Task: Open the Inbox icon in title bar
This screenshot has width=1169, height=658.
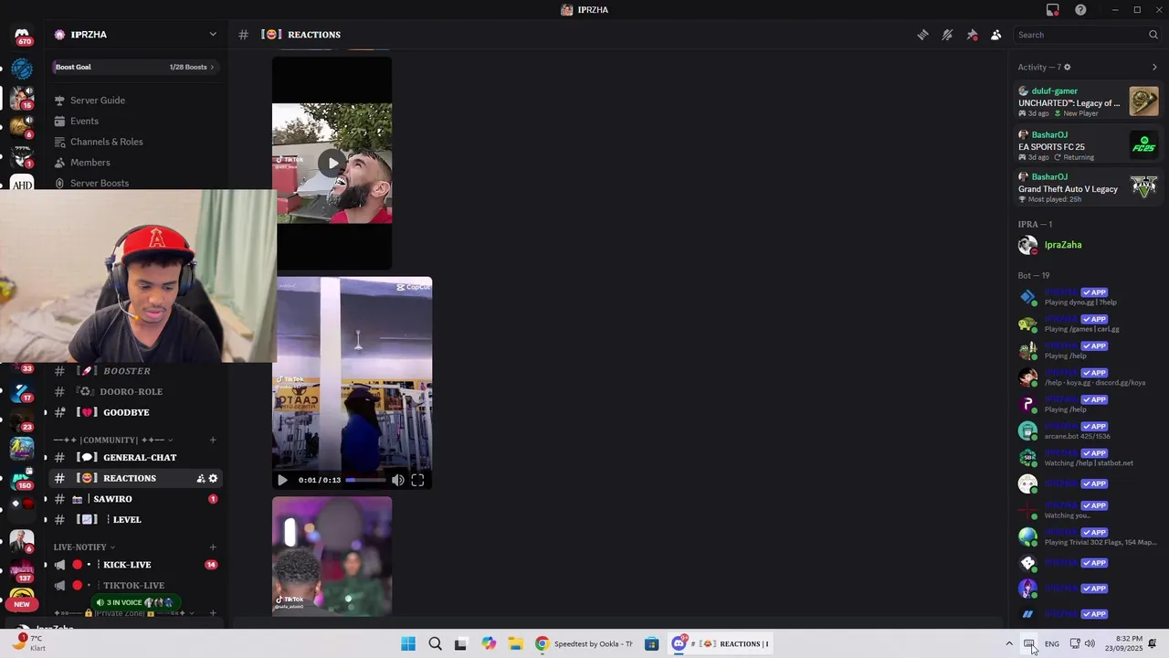Action: tap(1053, 10)
